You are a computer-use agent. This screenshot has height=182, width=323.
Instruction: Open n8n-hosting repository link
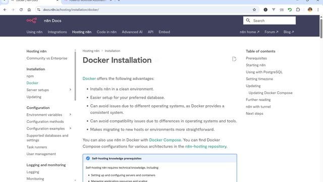click(x=205, y=146)
